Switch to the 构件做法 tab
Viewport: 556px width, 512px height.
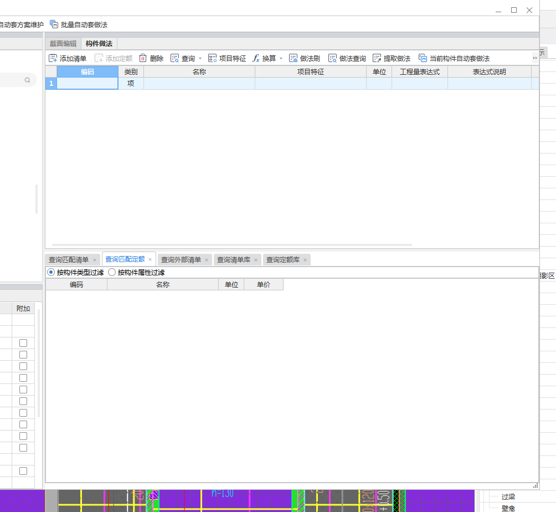(99, 44)
